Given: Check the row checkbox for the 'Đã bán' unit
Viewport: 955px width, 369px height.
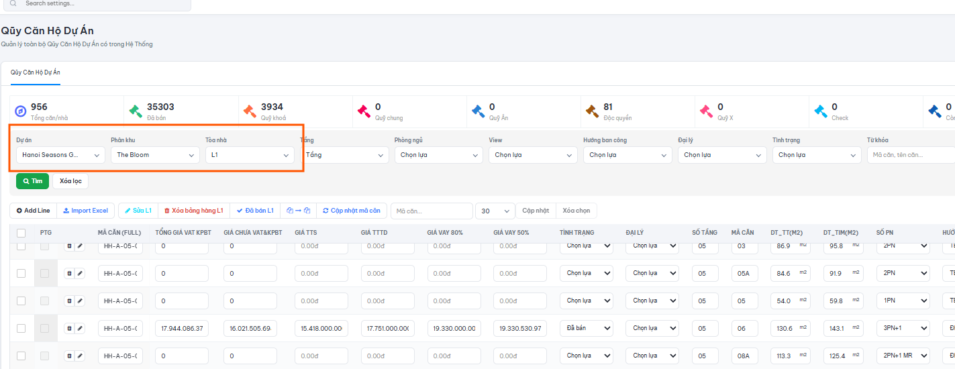Looking at the screenshot, I should (21, 329).
